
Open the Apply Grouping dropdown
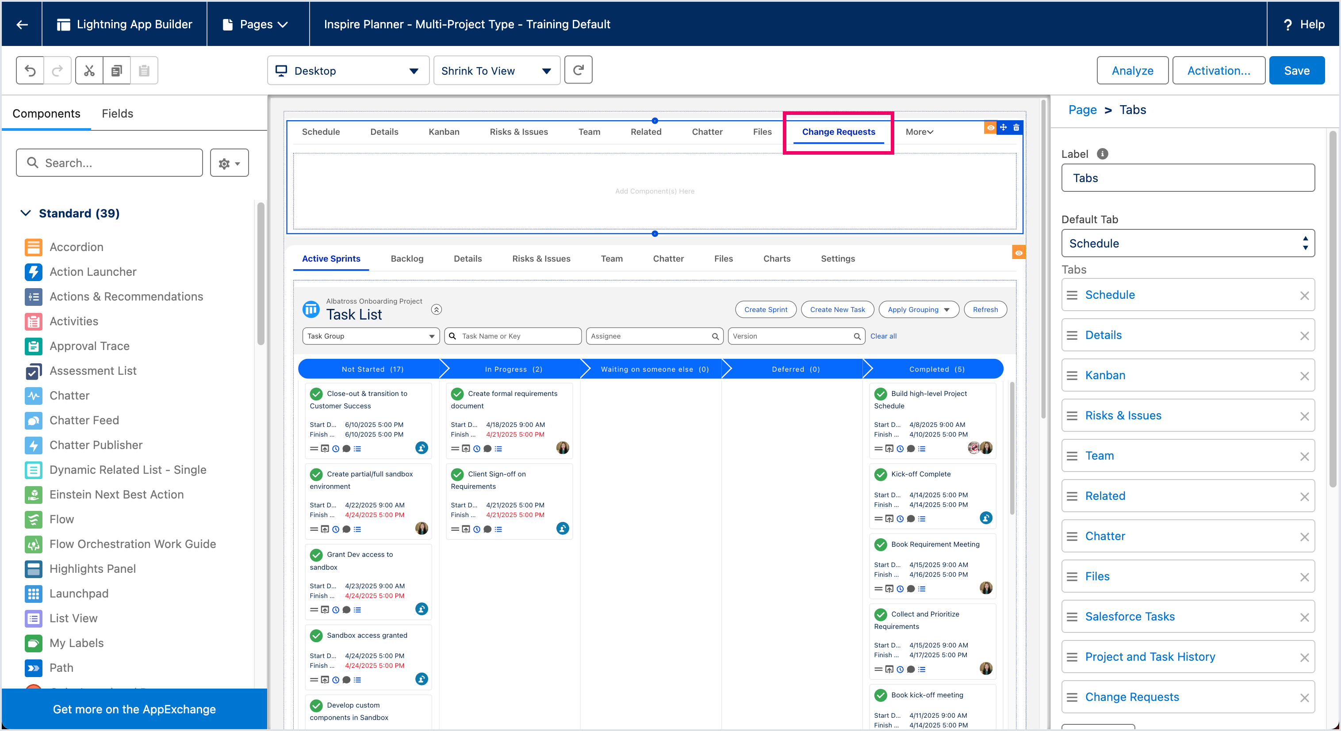[918, 309]
